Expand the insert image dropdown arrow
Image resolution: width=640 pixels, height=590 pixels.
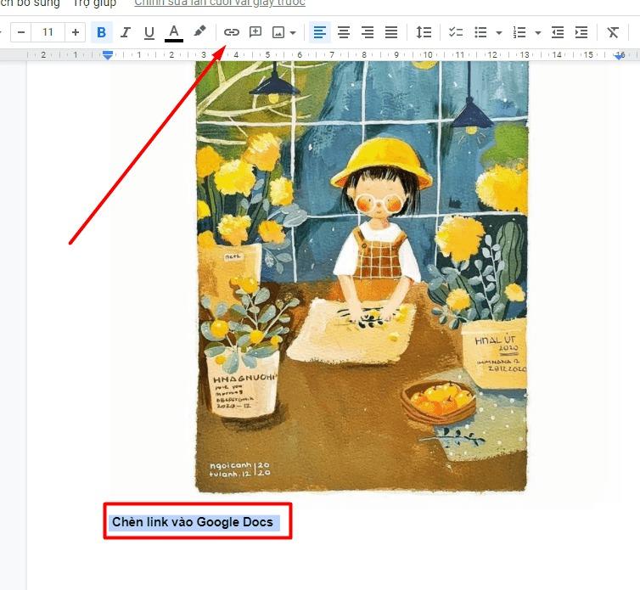click(293, 32)
